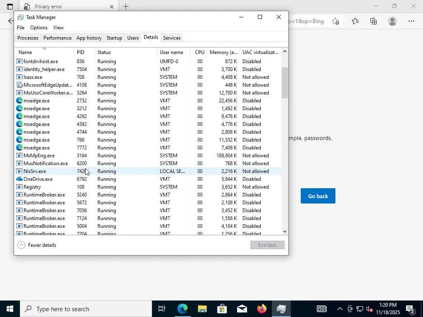Click the Edge icon for msedge.exe PID 7772
Screen dimensions: 423x317
(19, 148)
